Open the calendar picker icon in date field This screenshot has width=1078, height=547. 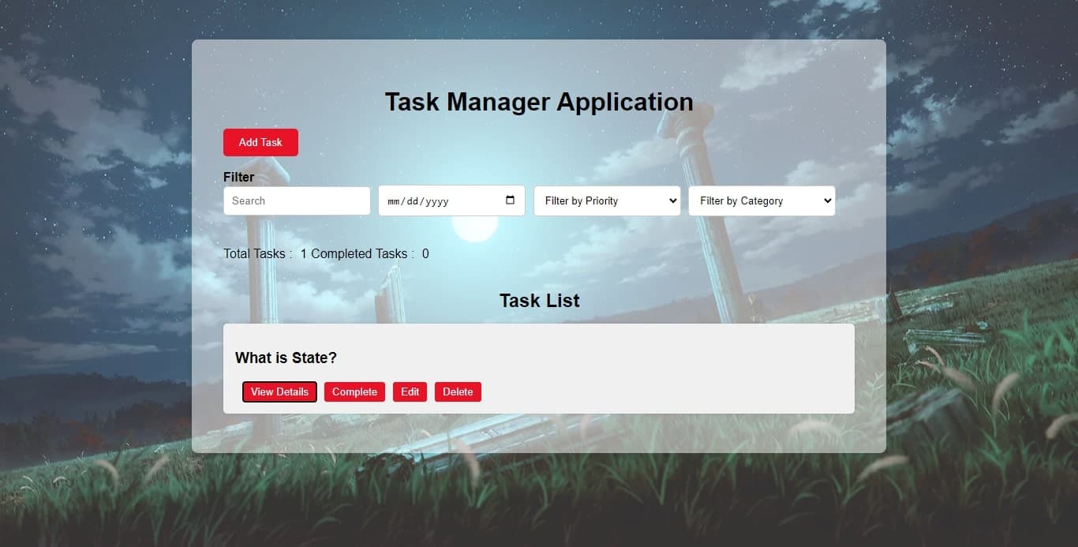(510, 200)
